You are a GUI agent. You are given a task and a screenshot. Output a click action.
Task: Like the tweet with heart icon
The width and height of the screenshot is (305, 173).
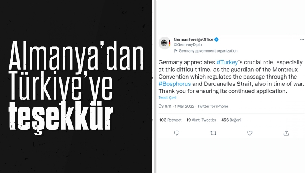pyautogui.click(x=250, y=133)
